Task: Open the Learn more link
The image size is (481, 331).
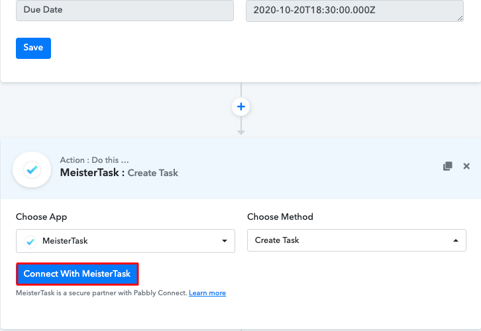Action: (x=207, y=293)
